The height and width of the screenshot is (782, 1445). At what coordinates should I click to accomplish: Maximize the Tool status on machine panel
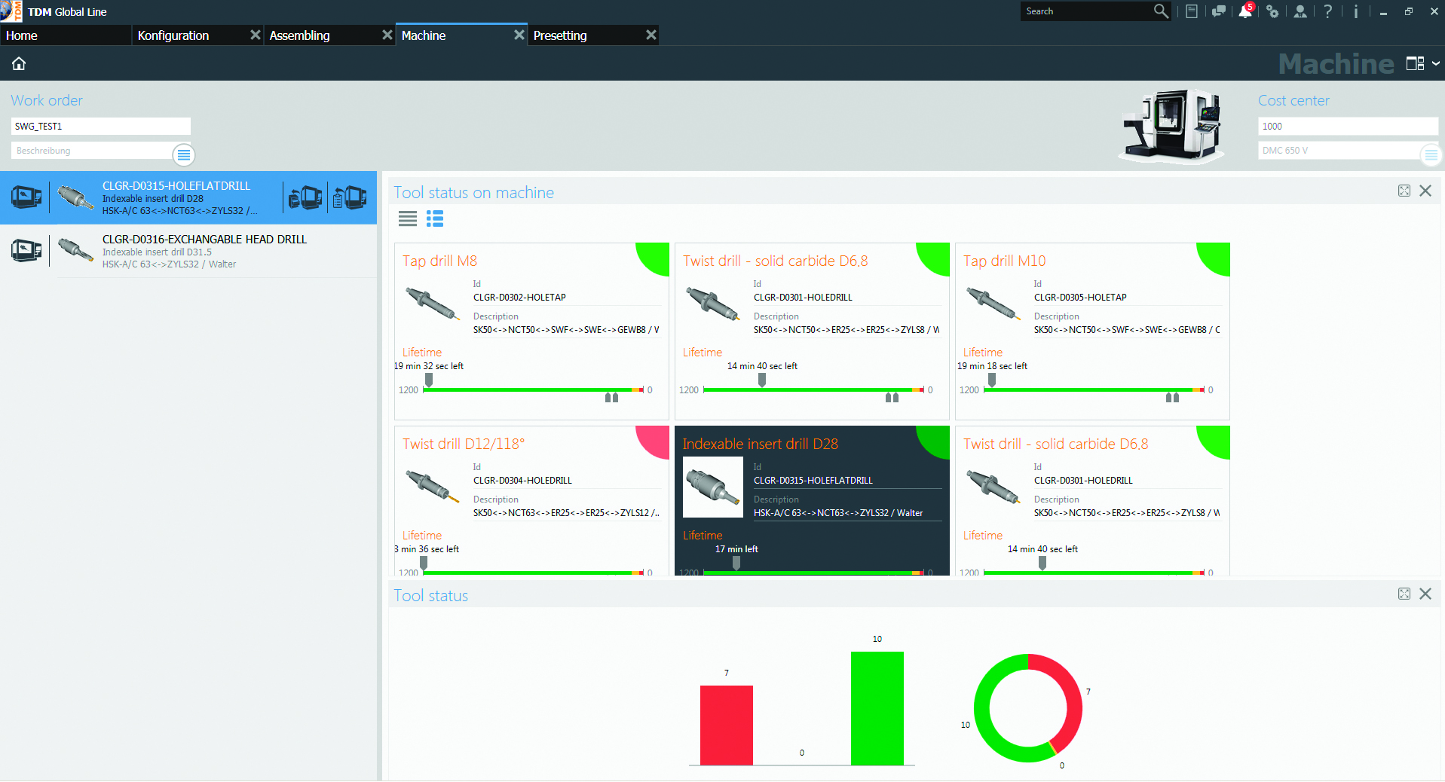tap(1404, 191)
